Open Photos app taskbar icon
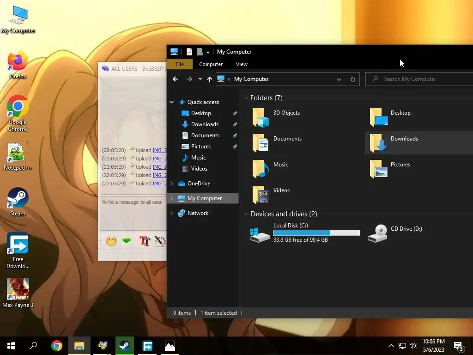Screen dimensions: 473x355 (170, 346)
